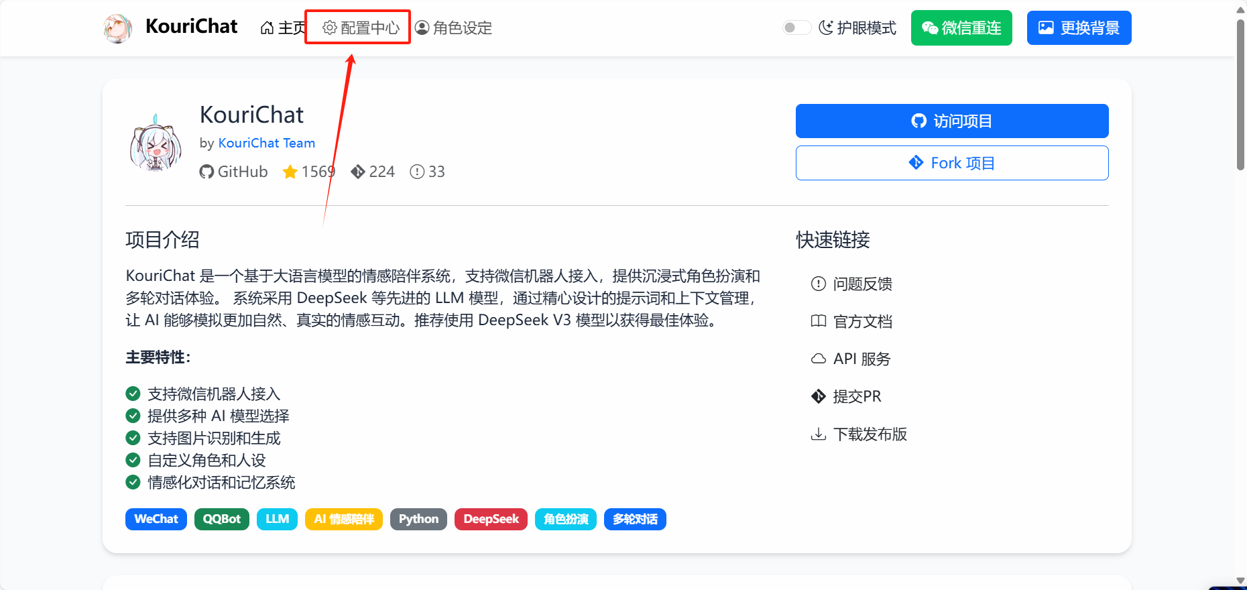Click the 多轮对话 tag badge
Image resolution: width=1247 pixels, height=590 pixels.
click(635, 520)
